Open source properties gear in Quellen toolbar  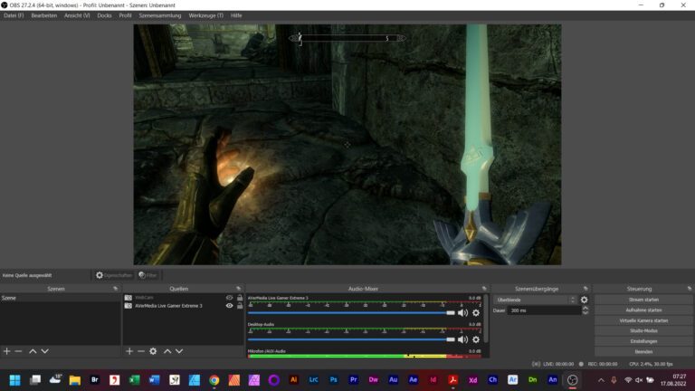click(153, 351)
